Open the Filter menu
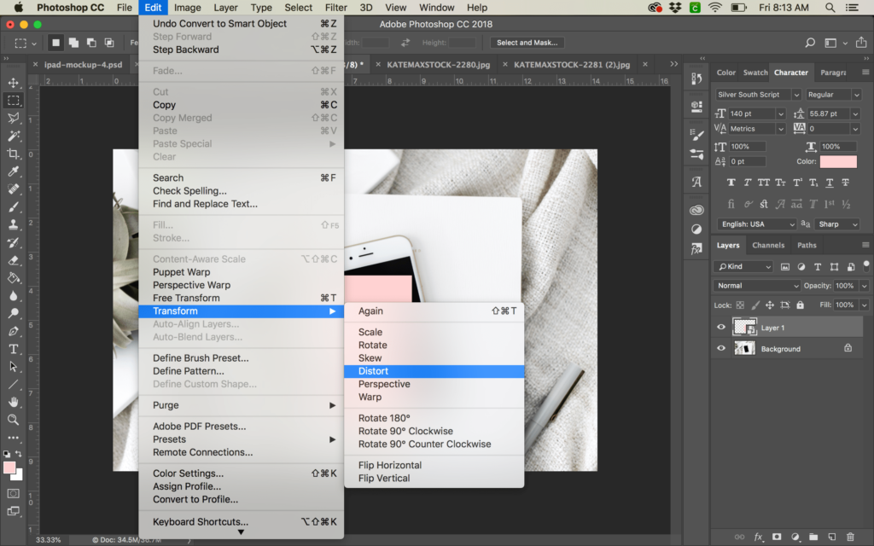Screen dimensions: 874x546 (335, 8)
